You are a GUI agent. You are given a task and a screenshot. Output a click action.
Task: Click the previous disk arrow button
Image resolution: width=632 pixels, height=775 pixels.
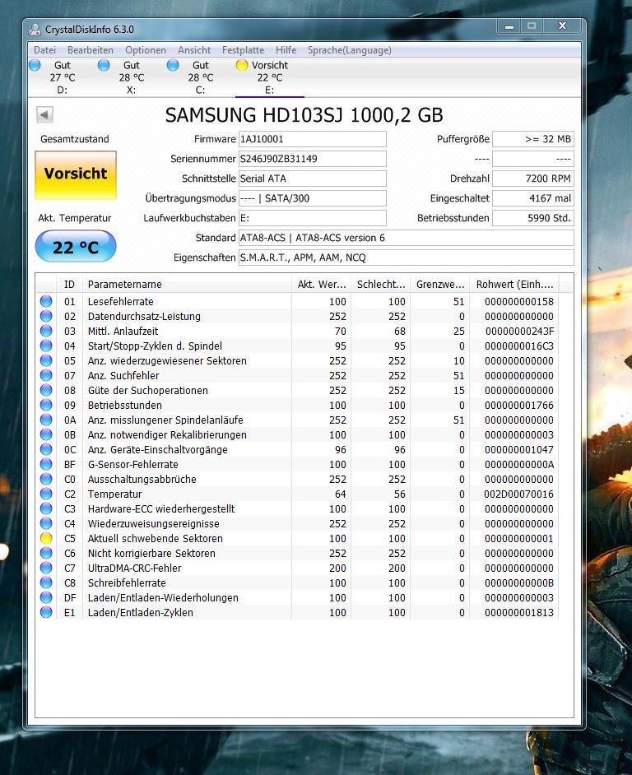tap(44, 115)
